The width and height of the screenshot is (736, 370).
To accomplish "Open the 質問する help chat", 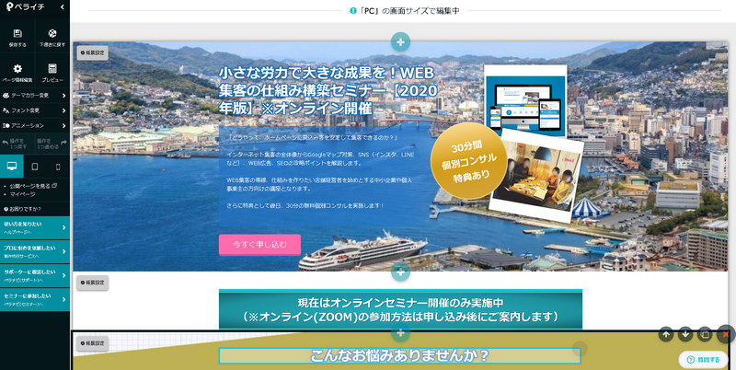I will point(703,360).
